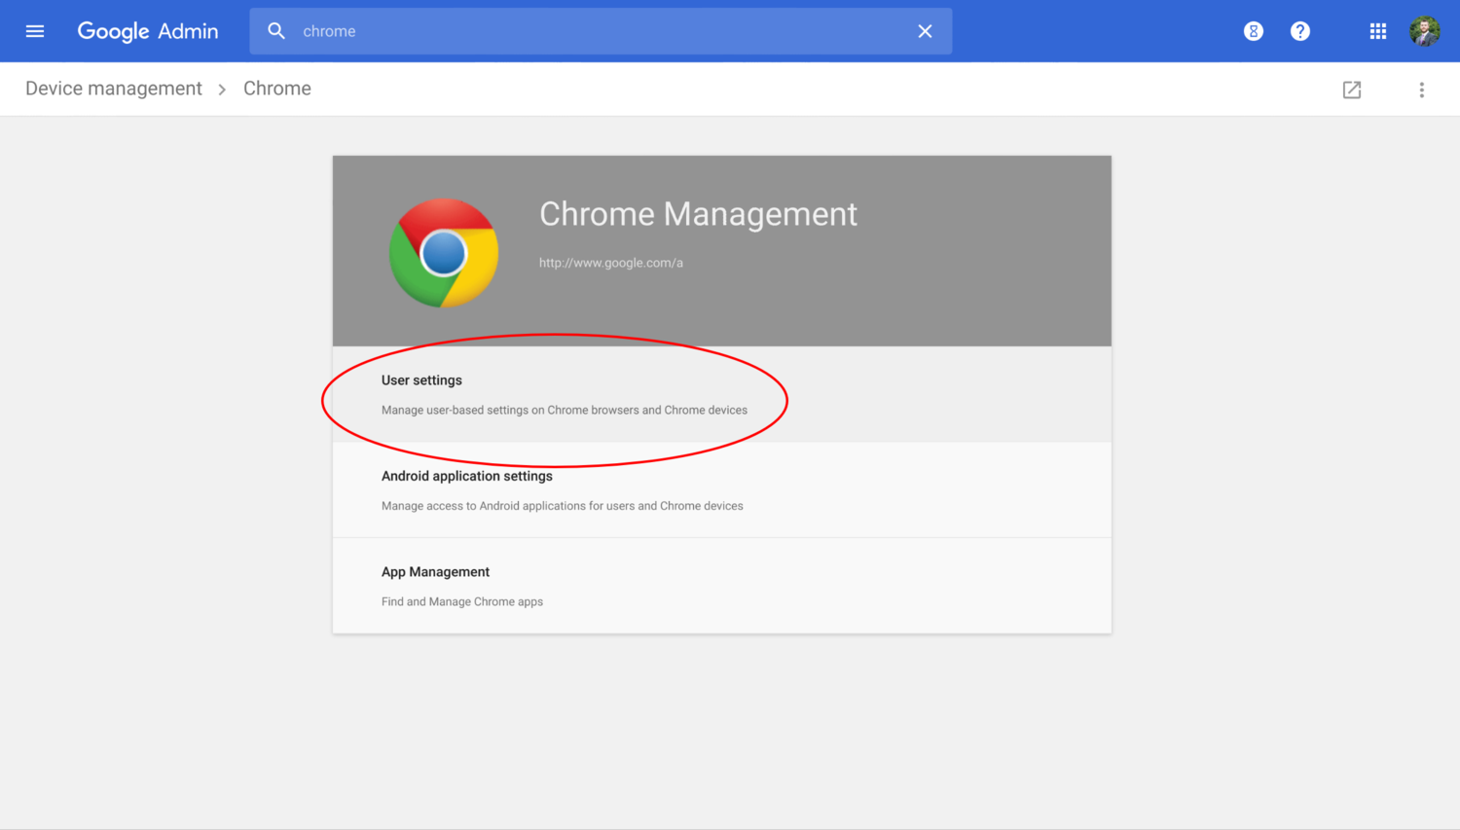Open the support hourglass icon

pyautogui.click(x=1254, y=31)
